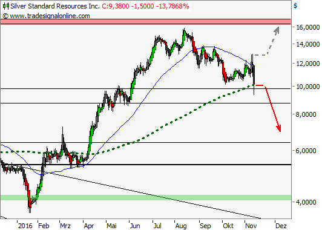The image size is (322, 230).
Task: Click the green support zone band
Action: pos(146,197)
